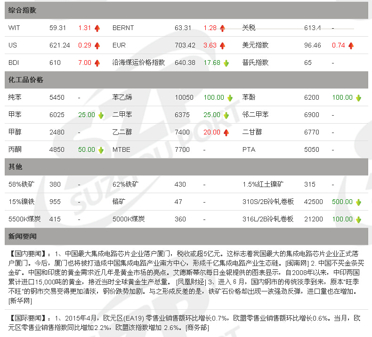Click the 邻二甲苯 price 6900
The width and height of the screenshot is (372, 337).
click(312, 115)
